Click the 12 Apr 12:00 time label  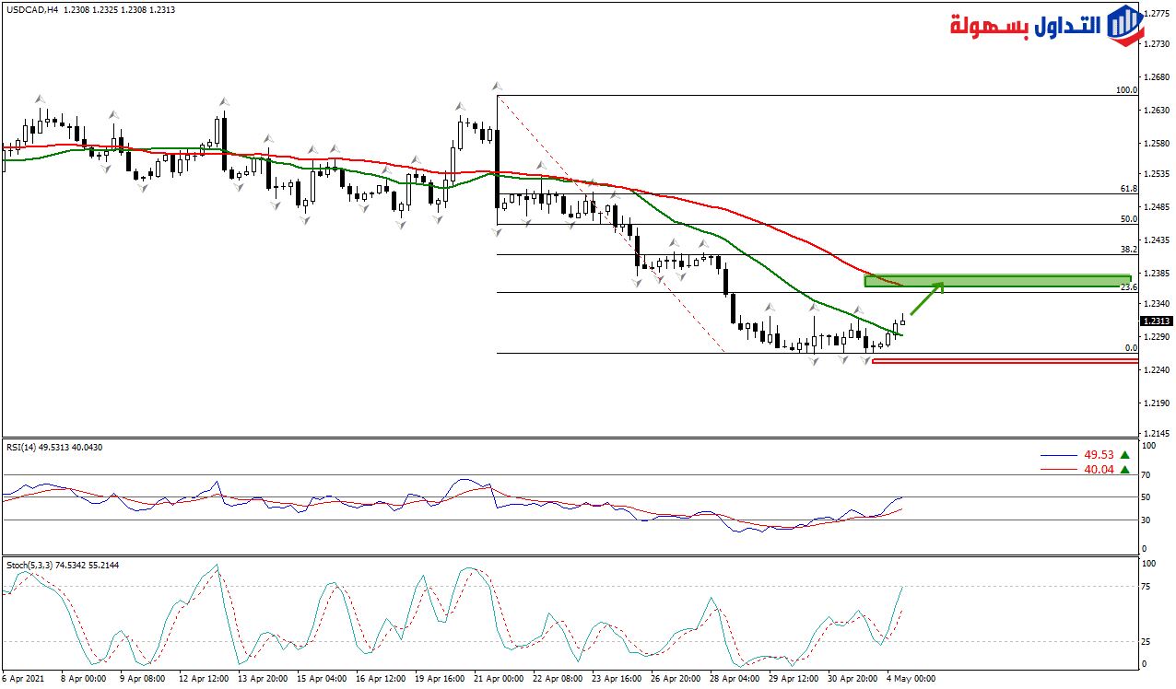(x=204, y=678)
